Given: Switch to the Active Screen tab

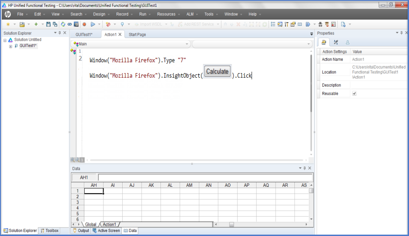Looking at the screenshot, I should (x=106, y=231).
